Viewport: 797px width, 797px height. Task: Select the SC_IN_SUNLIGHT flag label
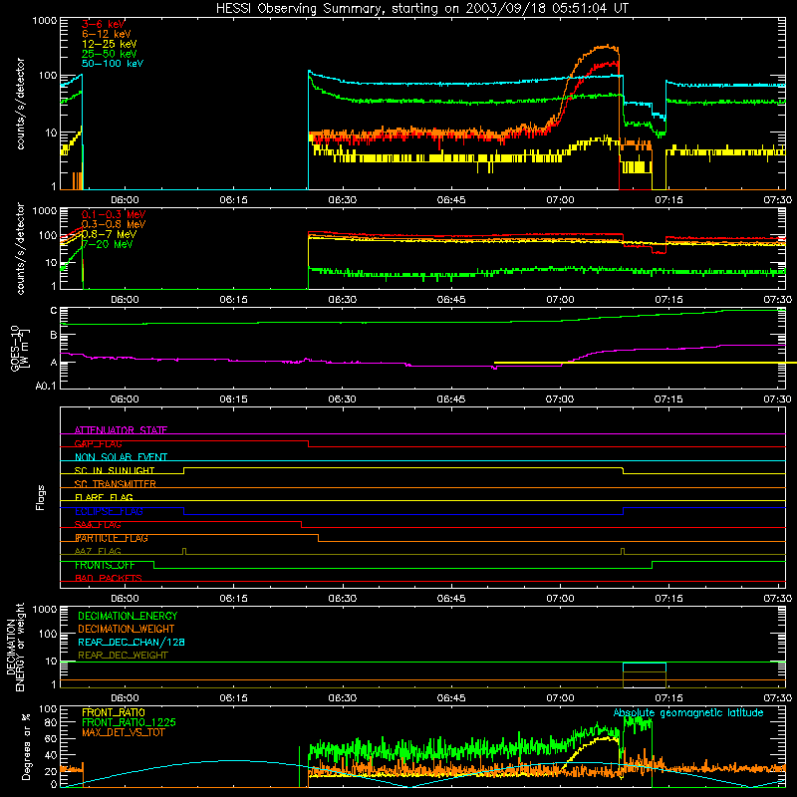pos(115,470)
